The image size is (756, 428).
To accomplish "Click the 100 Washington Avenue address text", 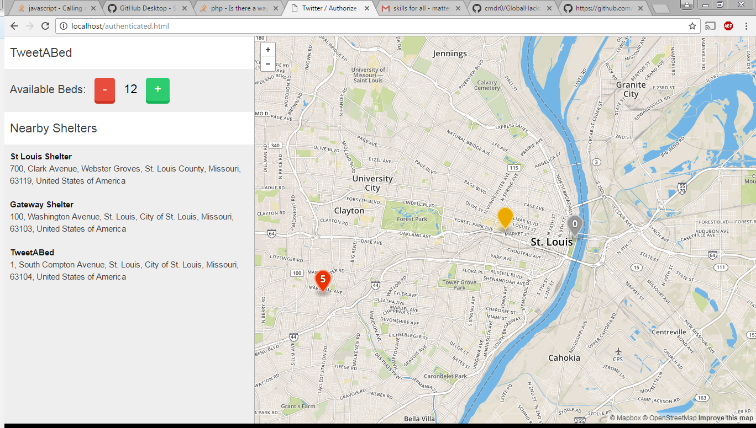I will click(122, 223).
